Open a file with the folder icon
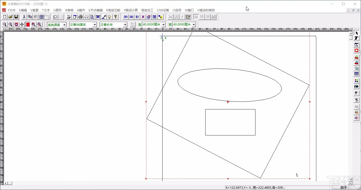 (10, 17)
